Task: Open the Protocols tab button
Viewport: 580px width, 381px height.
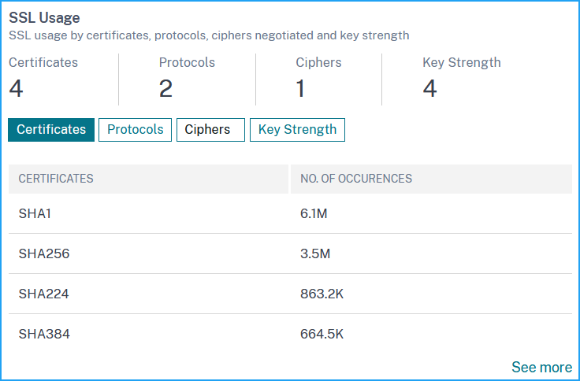Action: pos(135,130)
